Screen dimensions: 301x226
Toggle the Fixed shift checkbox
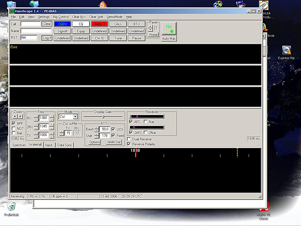(x=113, y=135)
